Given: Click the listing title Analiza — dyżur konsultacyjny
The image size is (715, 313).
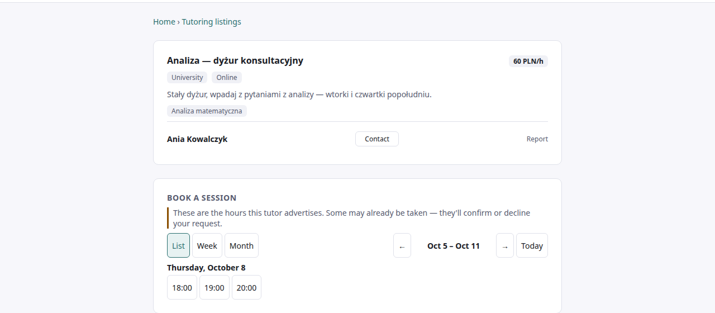Looking at the screenshot, I should [235, 60].
